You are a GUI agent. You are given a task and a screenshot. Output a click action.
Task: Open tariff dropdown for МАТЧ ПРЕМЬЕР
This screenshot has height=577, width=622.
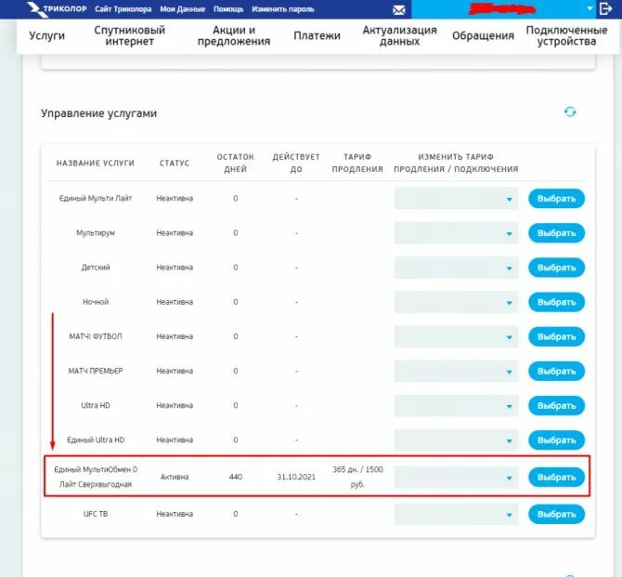[456, 372]
